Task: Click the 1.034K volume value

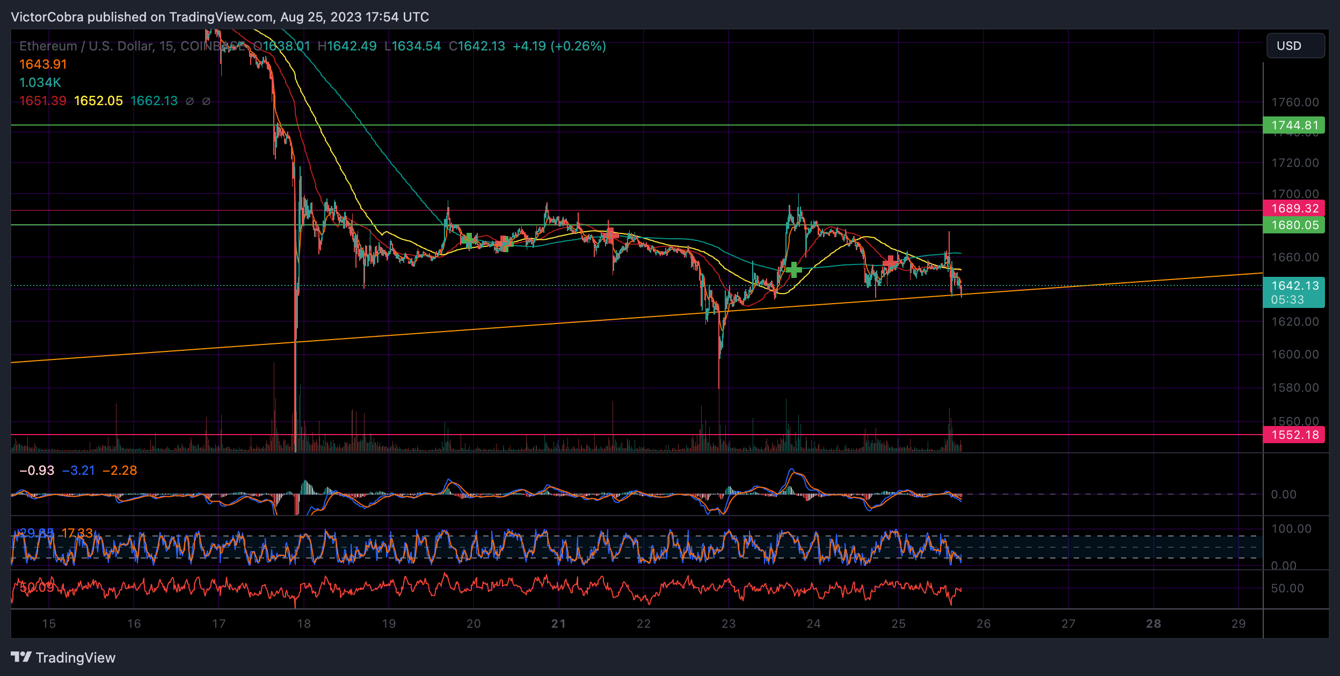Action: (x=40, y=83)
